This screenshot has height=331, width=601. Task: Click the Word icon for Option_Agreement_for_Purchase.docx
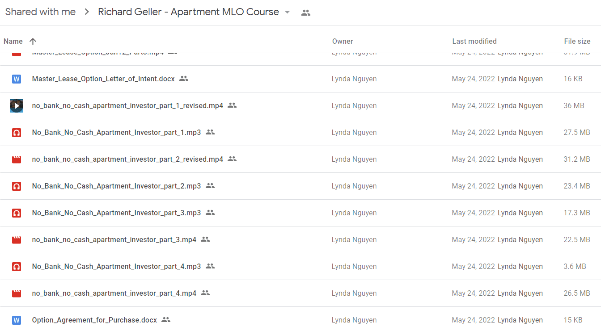pyautogui.click(x=17, y=320)
